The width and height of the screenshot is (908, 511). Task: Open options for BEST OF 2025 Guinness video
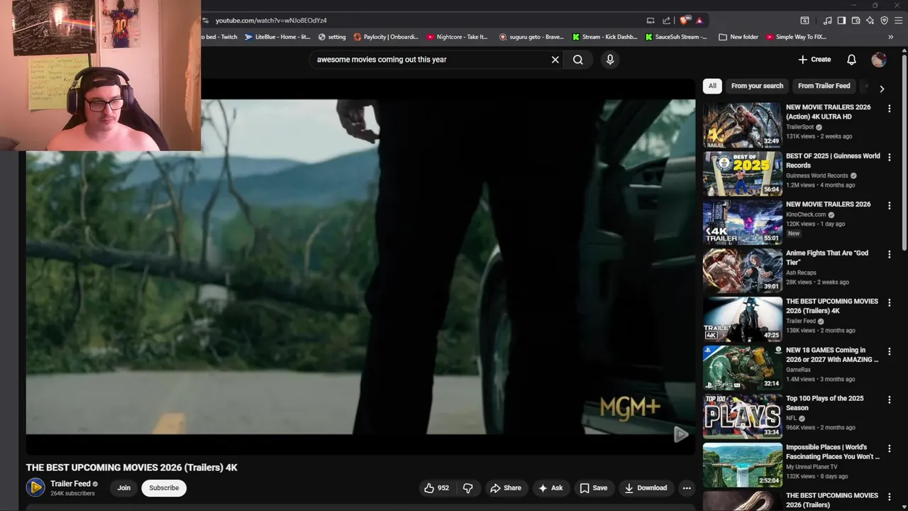coord(890,157)
